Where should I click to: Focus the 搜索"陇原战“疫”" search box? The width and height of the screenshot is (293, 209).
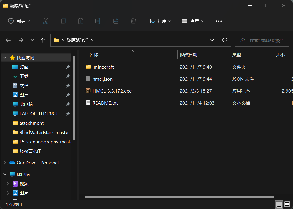[262, 40]
